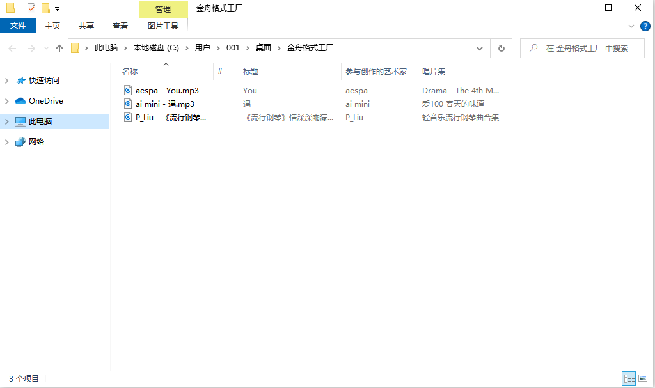
Task: Select file P_Liu - 《流行钢琴...
Action: [x=170, y=118]
